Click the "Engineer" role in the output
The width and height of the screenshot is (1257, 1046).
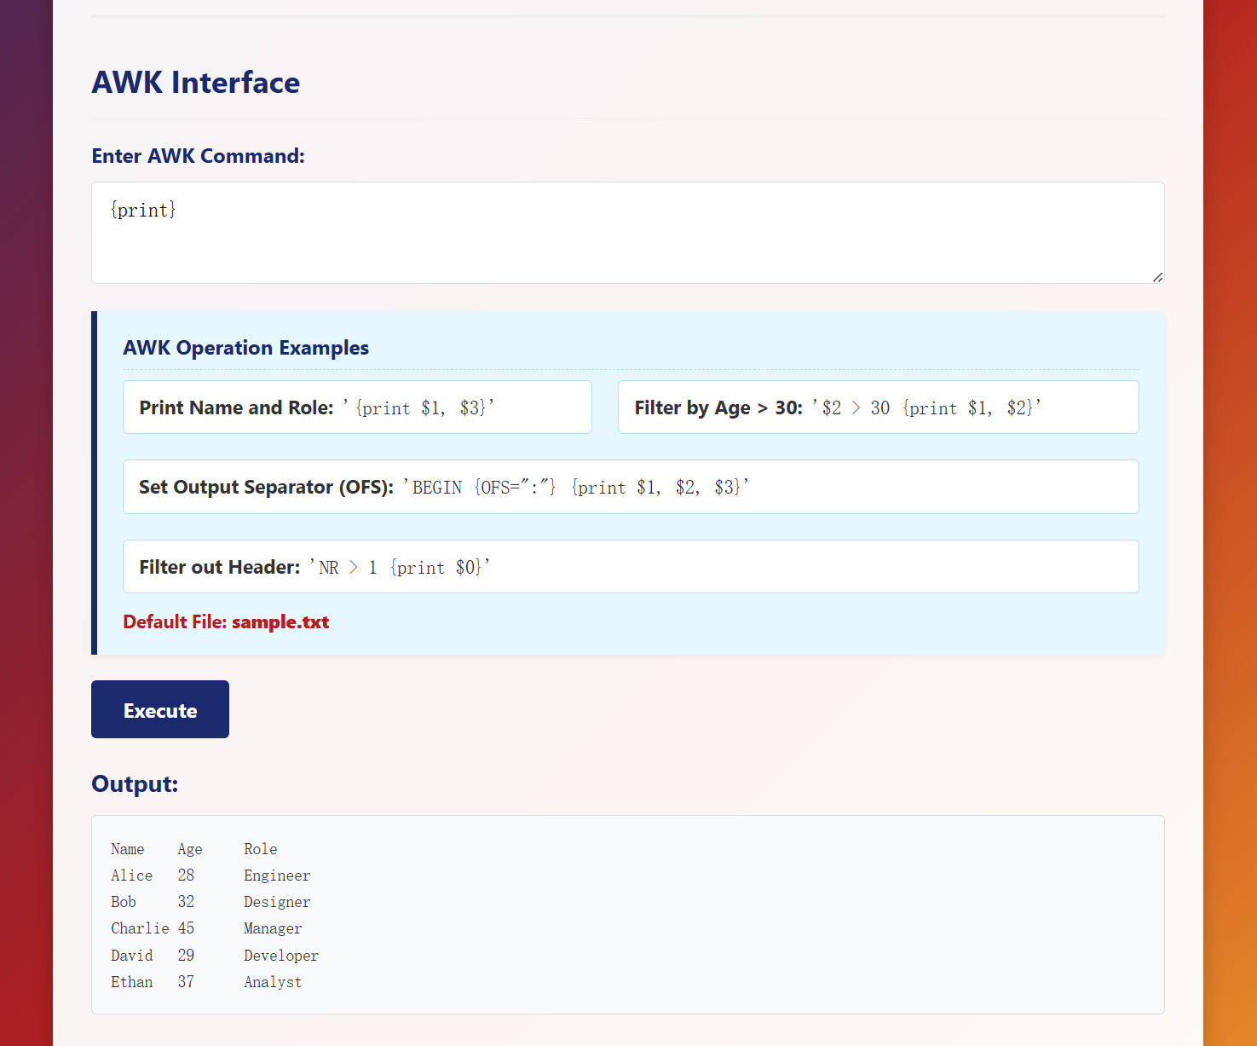[277, 876]
